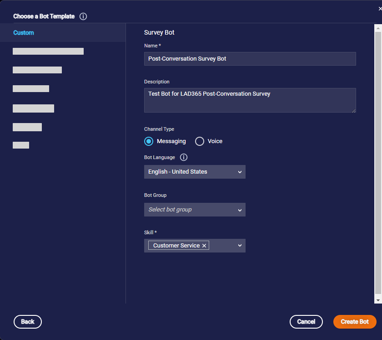Screen dimensions: 382x340
Task: Open the Bot Language info tooltip icon
Action: 183,157
